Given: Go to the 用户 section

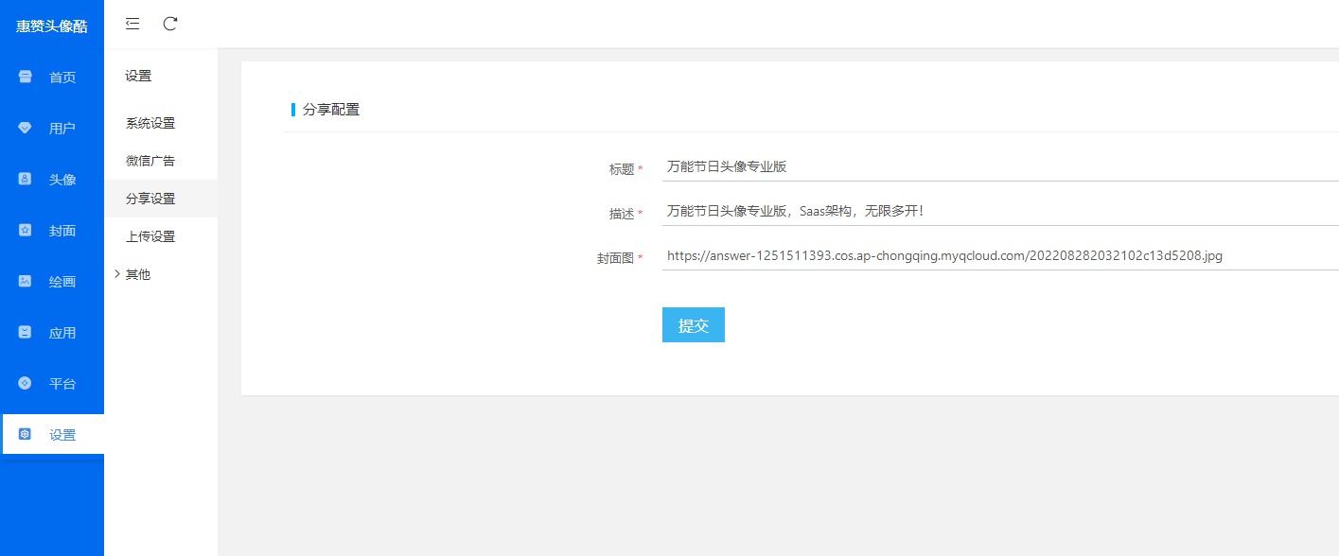Looking at the screenshot, I should [x=52, y=128].
